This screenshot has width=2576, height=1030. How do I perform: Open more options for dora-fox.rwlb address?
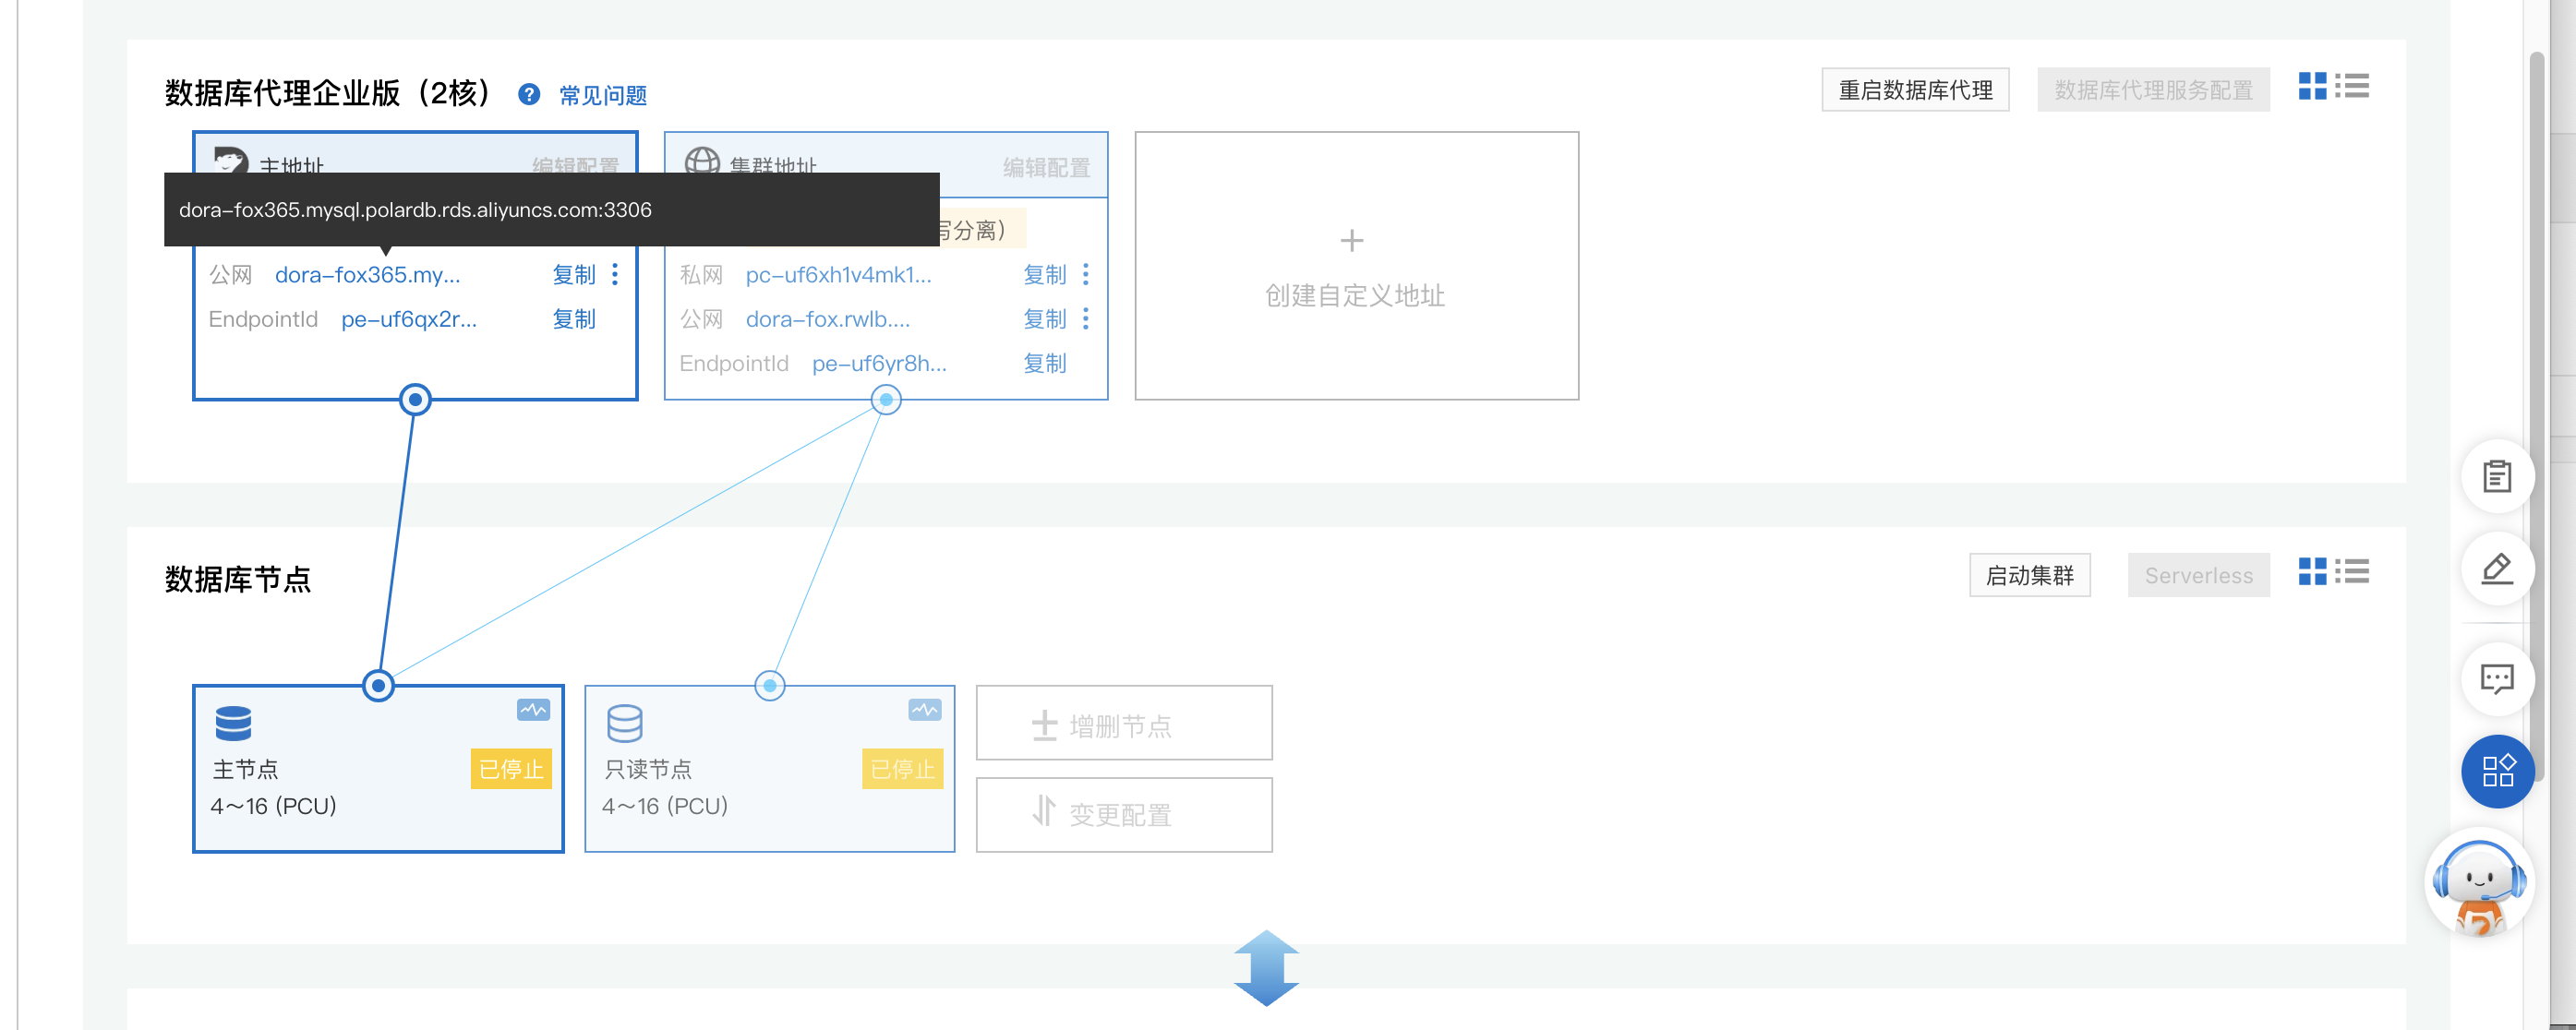[x=1086, y=319]
